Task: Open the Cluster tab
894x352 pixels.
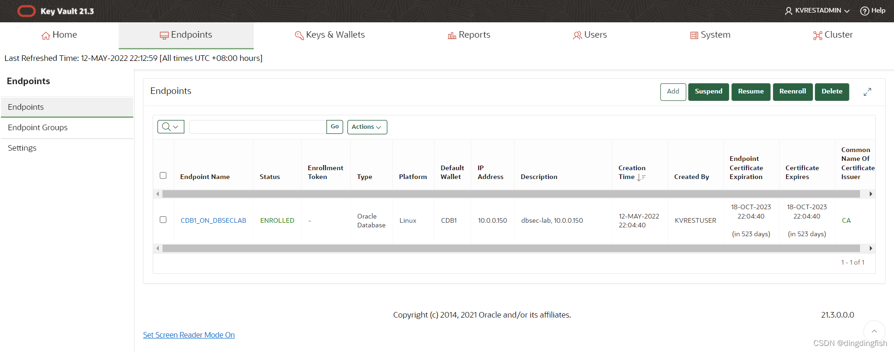Action: (833, 35)
